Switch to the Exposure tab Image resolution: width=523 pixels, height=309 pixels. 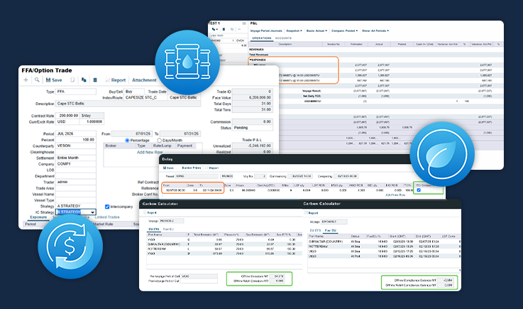[38, 217]
